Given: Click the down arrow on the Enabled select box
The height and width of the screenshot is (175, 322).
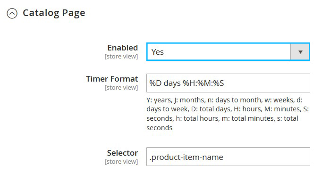Looking at the screenshot, I should 300,52.
